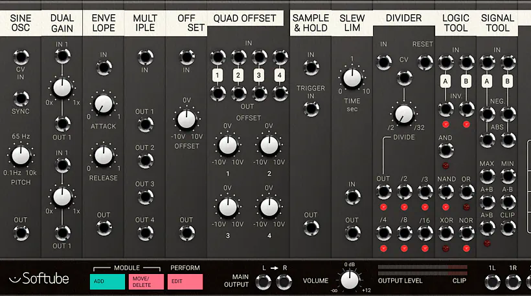Click the Divider /3 output jack
The image size is (531, 296).
(x=425, y=192)
